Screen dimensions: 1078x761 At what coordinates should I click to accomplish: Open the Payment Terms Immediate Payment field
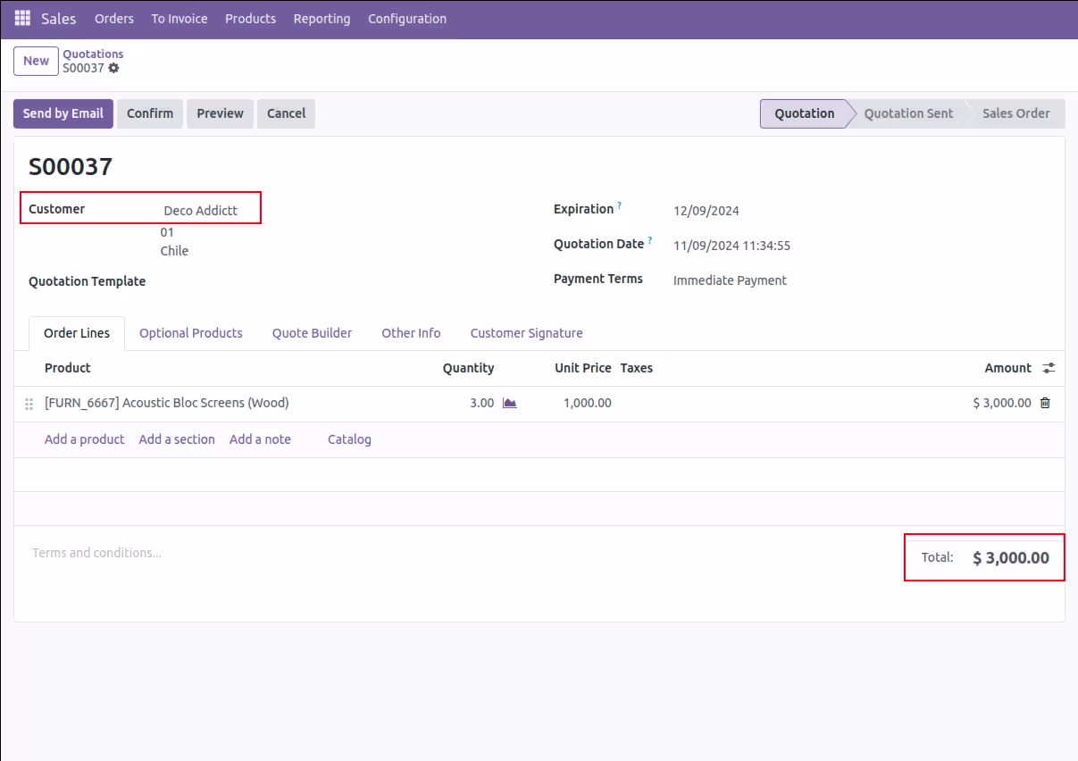pyautogui.click(x=730, y=280)
